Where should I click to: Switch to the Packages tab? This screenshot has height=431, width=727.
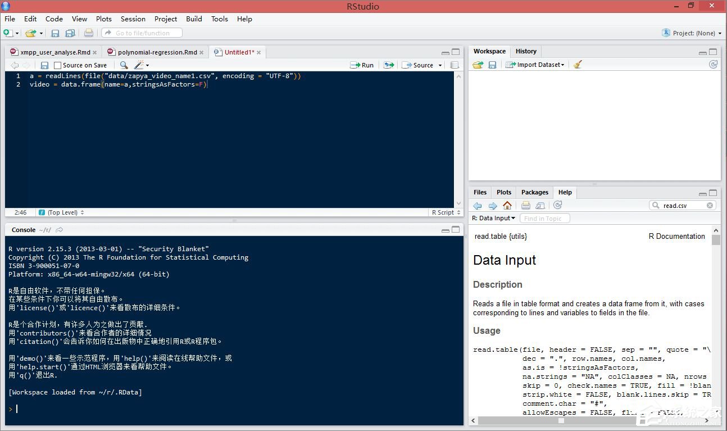coord(535,192)
